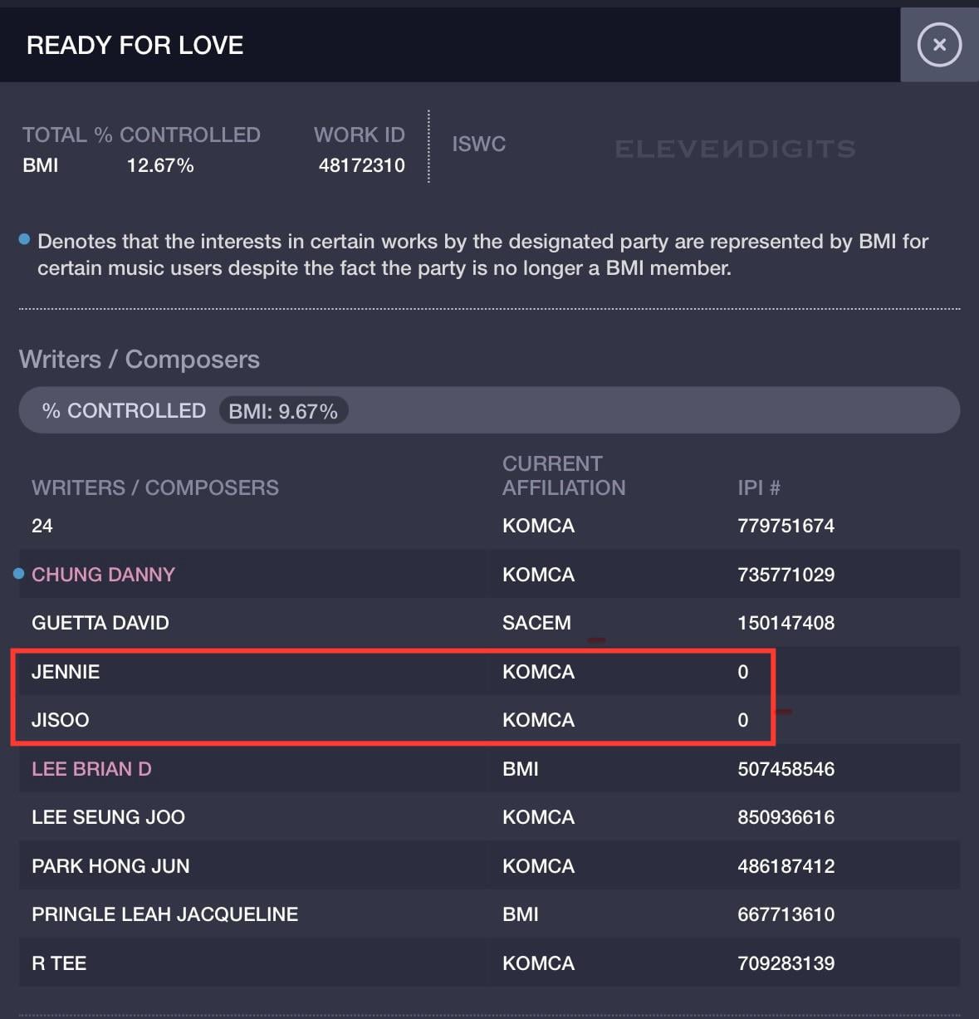Open writer CHUNG DANNY link

point(103,575)
